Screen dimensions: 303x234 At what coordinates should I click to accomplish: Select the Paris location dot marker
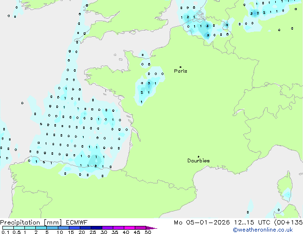click(x=181, y=67)
